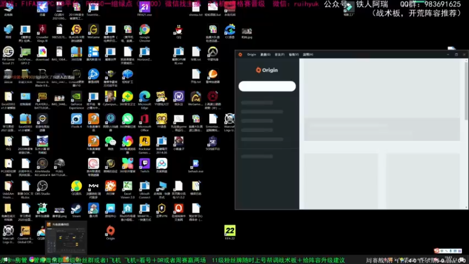The width and height of the screenshot is (469, 264).
Task: Select the 360 security guard green-plus icon
Action: tap(127, 99)
